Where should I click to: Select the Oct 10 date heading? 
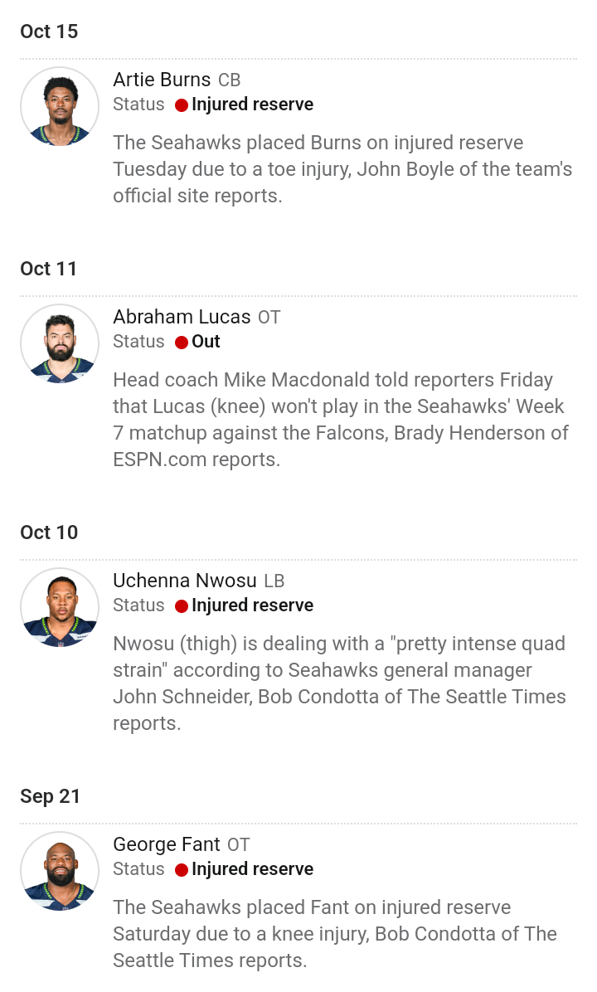point(49,532)
